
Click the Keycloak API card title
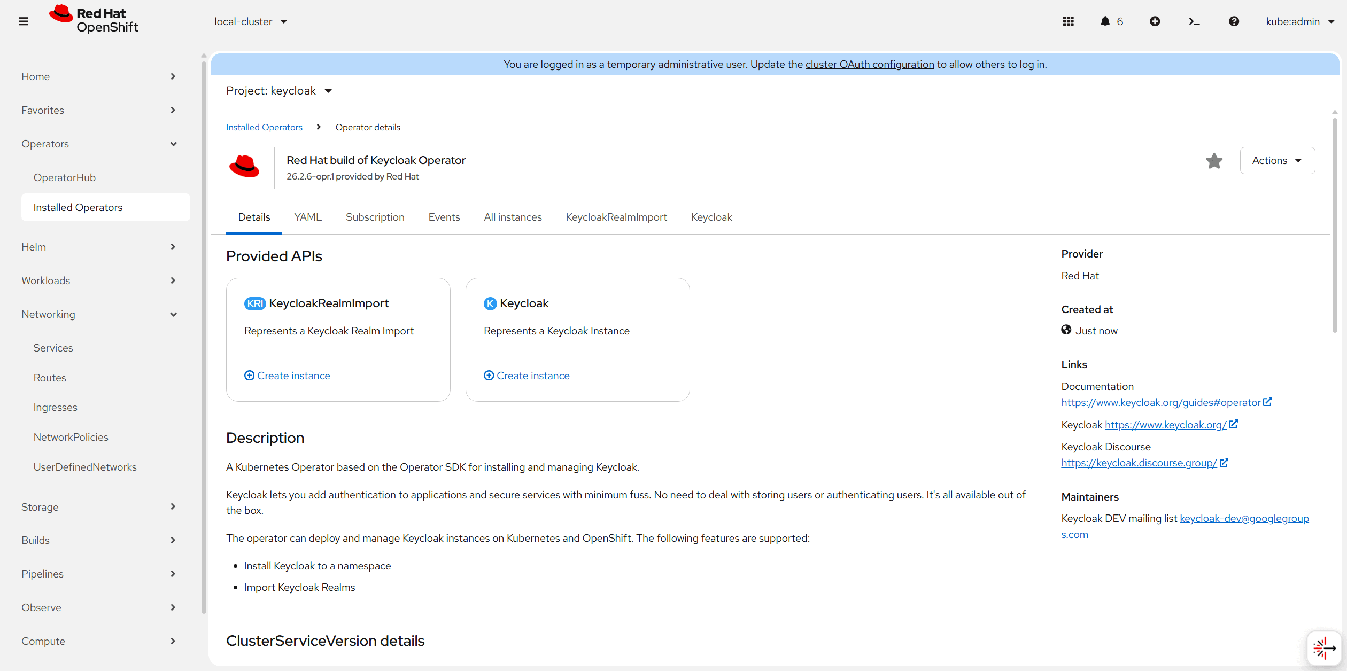(524, 303)
